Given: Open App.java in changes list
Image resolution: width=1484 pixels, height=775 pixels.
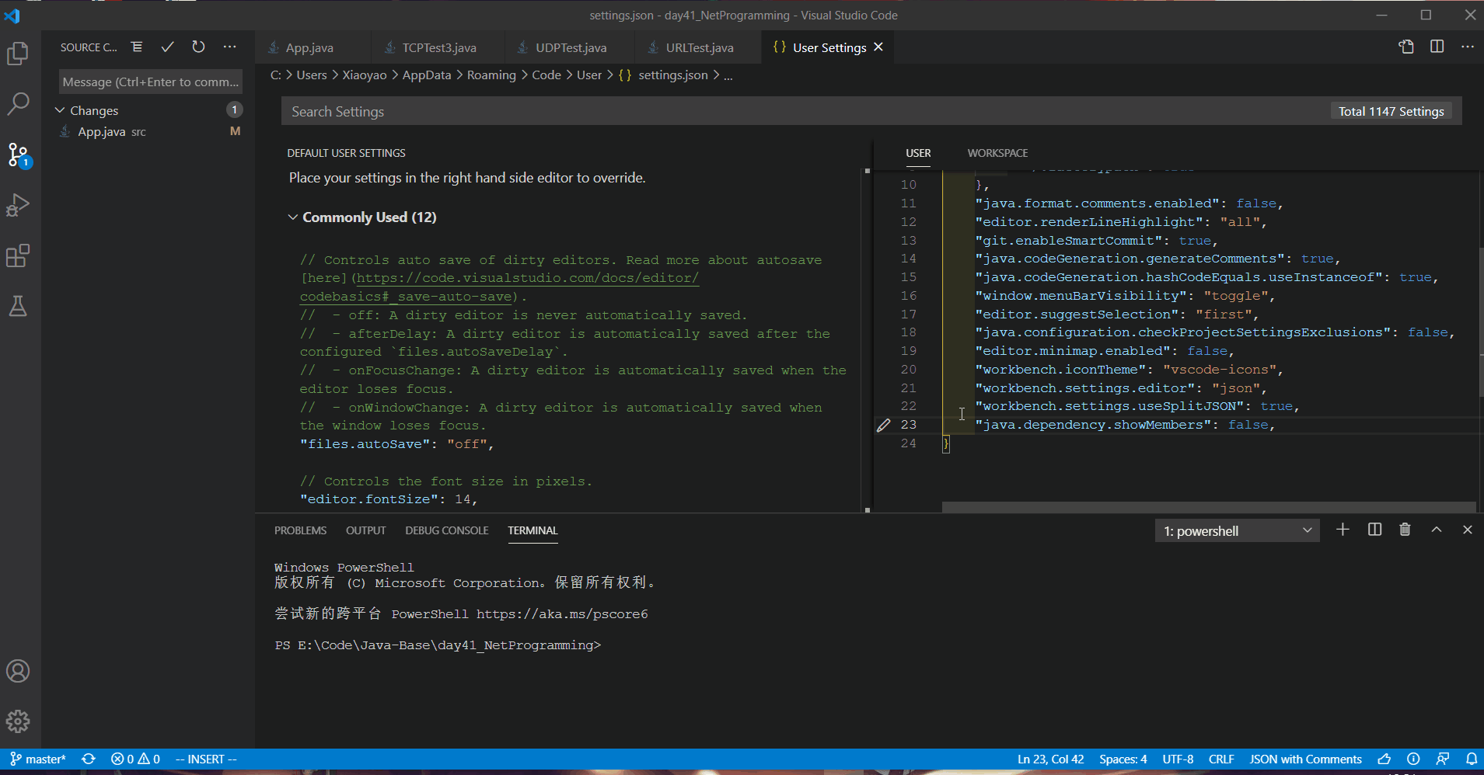Looking at the screenshot, I should [148, 132].
